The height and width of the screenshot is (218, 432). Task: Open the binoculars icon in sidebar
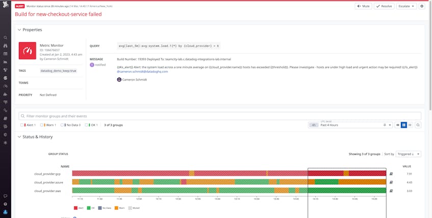coord(5,46)
